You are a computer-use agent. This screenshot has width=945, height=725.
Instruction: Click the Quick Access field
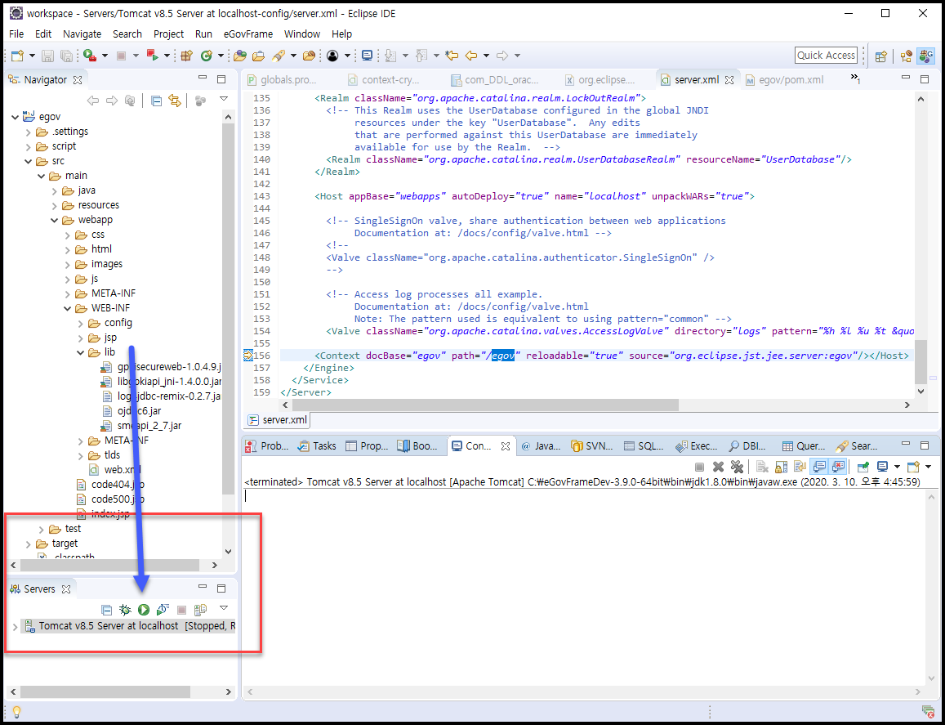click(x=826, y=56)
